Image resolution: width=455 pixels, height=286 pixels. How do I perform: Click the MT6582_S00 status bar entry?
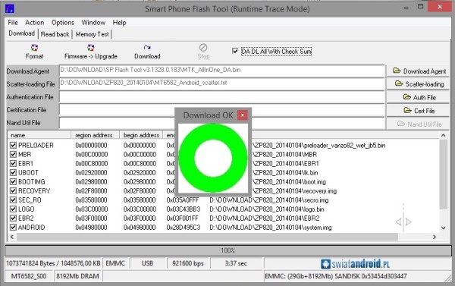(29, 276)
